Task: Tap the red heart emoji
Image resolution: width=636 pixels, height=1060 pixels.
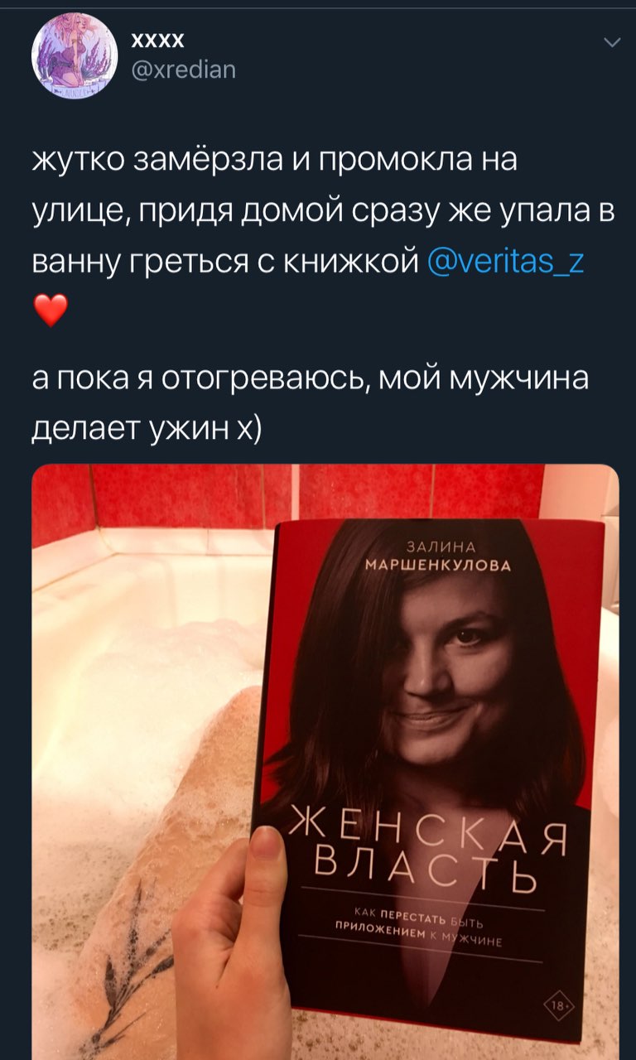Action: 51,312
